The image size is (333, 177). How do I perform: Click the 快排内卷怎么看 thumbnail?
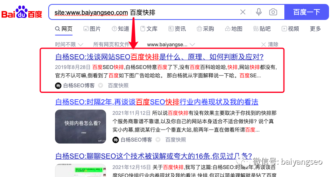click(81, 126)
